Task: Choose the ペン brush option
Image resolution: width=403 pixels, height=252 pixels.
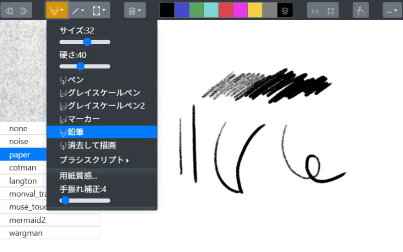Action: [102, 80]
